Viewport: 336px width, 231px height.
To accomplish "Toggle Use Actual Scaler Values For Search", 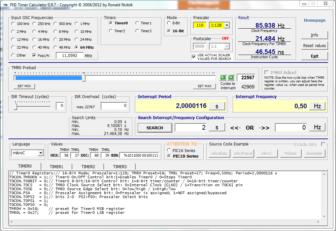I will pos(194,57).
